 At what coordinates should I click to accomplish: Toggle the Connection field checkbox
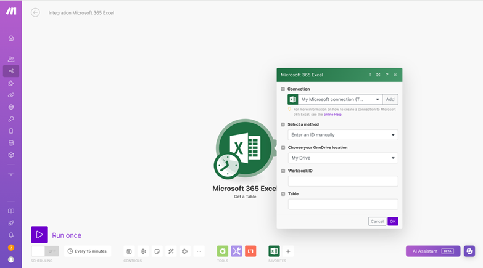283,89
